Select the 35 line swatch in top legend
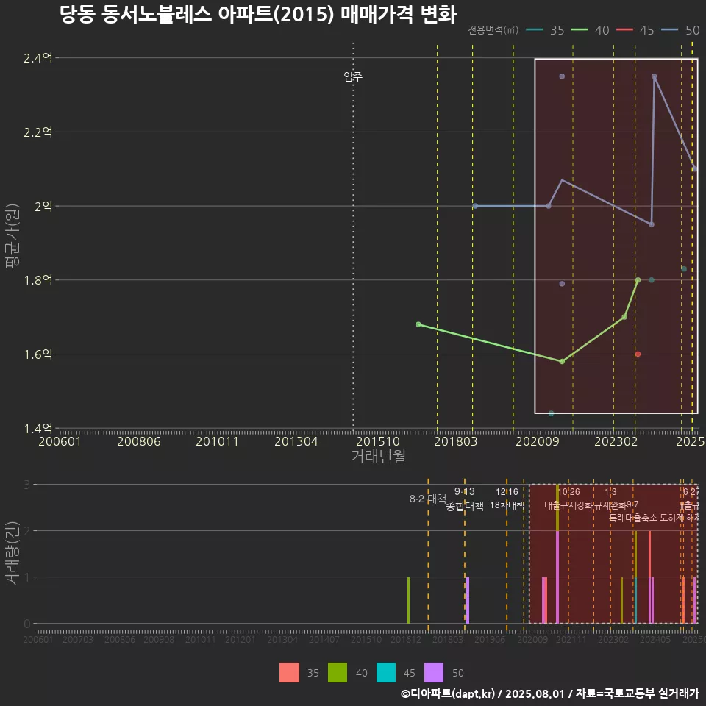The height and width of the screenshot is (706, 706). pyautogui.click(x=535, y=29)
